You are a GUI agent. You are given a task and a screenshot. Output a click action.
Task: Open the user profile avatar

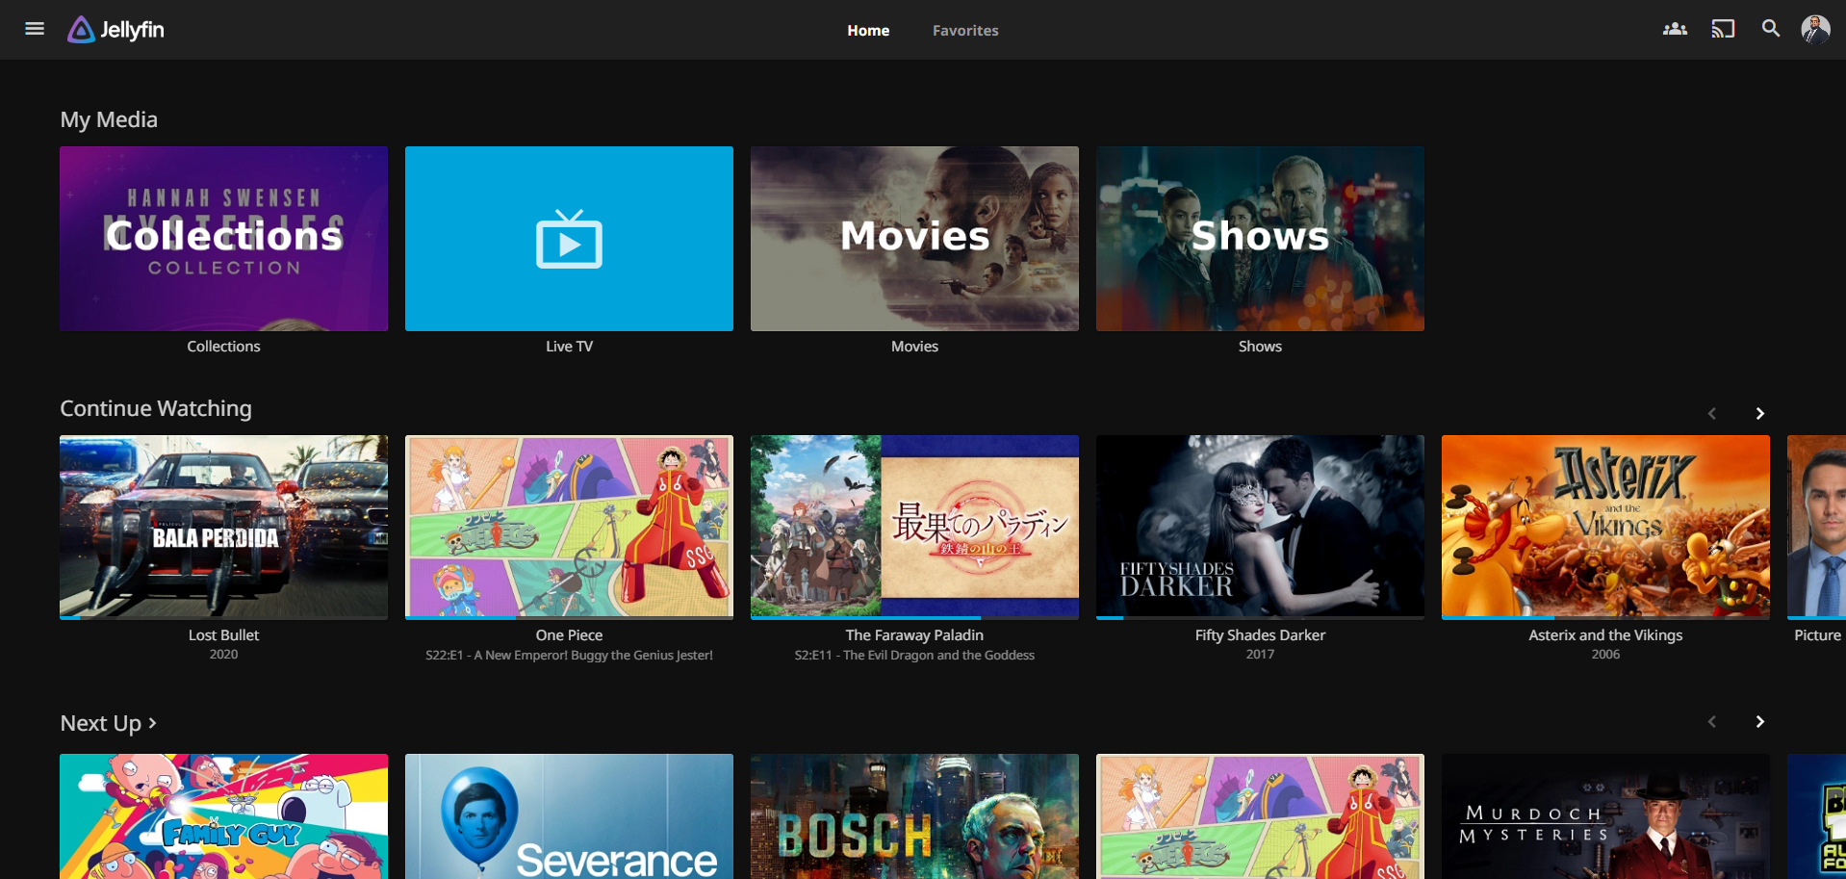(1815, 29)
